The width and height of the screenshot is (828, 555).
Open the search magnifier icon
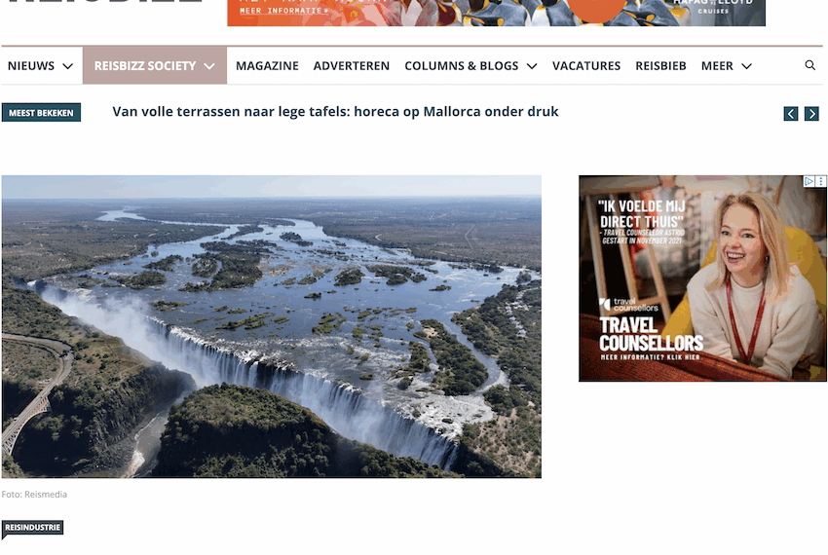click(809, 65)
